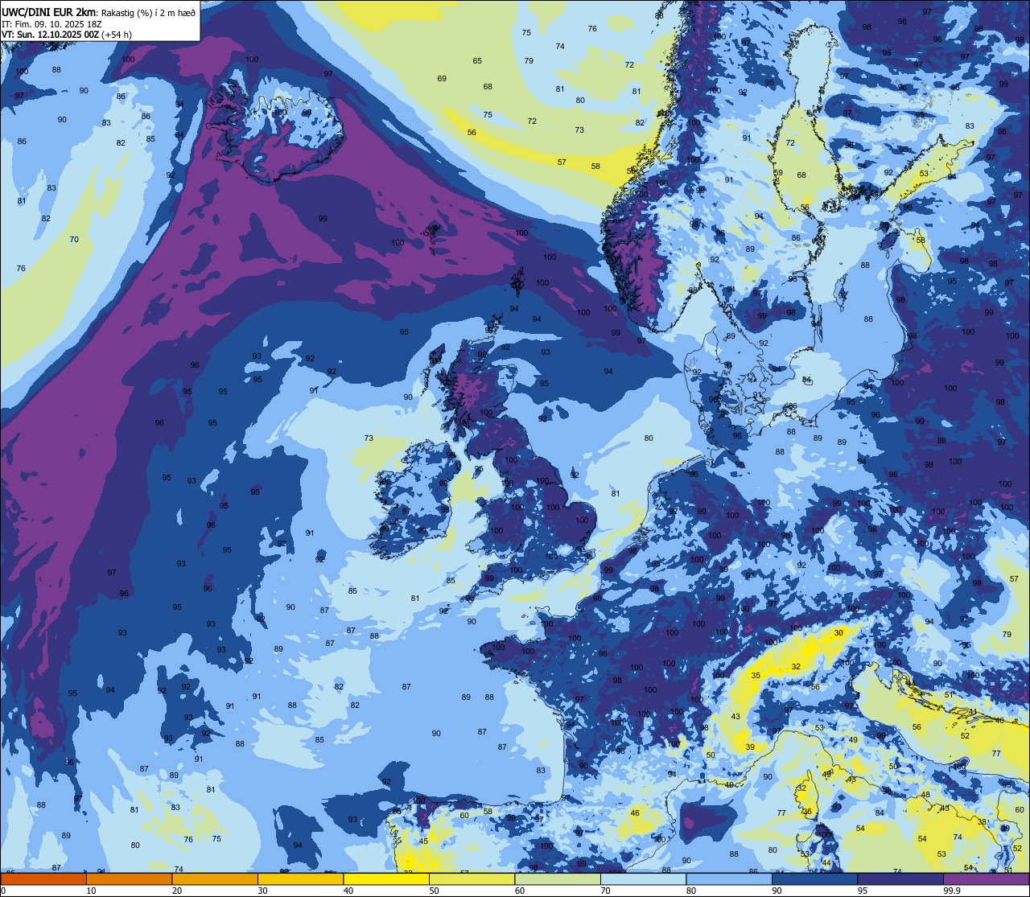Click the value 68 in the Norwegian Sea

pyautogui.click(x=488, y=87)
